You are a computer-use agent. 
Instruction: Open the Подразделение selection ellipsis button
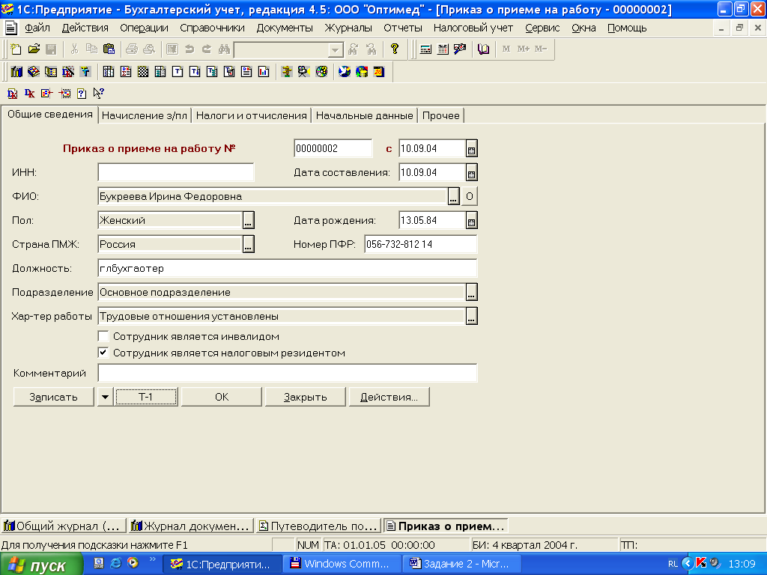click(471, 293)
